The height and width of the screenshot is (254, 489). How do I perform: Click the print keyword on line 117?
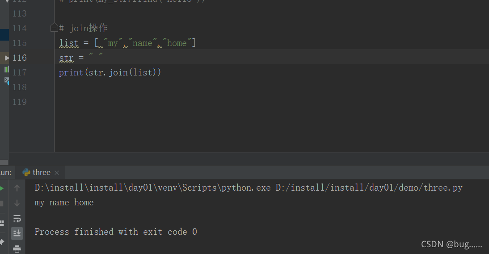click(71, 72)
